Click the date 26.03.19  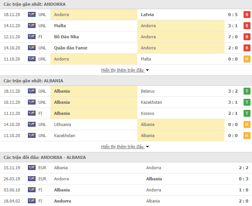12,179
